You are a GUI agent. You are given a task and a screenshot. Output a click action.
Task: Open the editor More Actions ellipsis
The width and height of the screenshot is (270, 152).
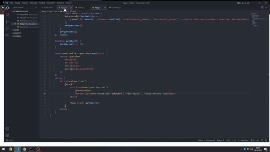point(266,8)
